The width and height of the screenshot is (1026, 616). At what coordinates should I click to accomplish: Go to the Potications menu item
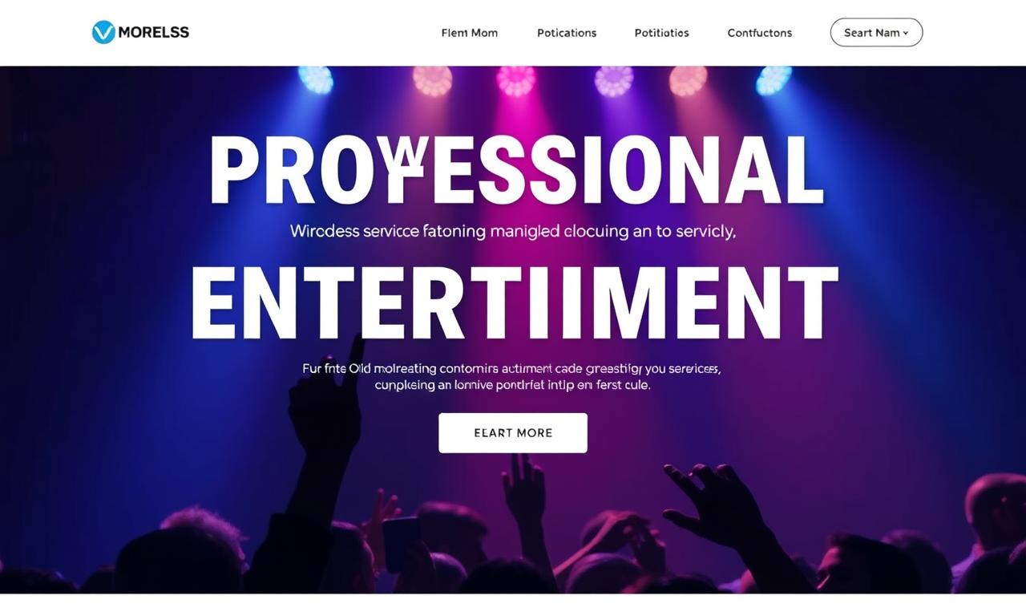[x=567, y=33]
